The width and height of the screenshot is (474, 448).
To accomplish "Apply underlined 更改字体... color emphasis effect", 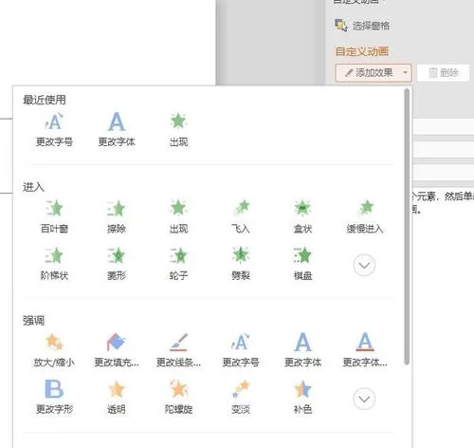I will coord(365,350).
